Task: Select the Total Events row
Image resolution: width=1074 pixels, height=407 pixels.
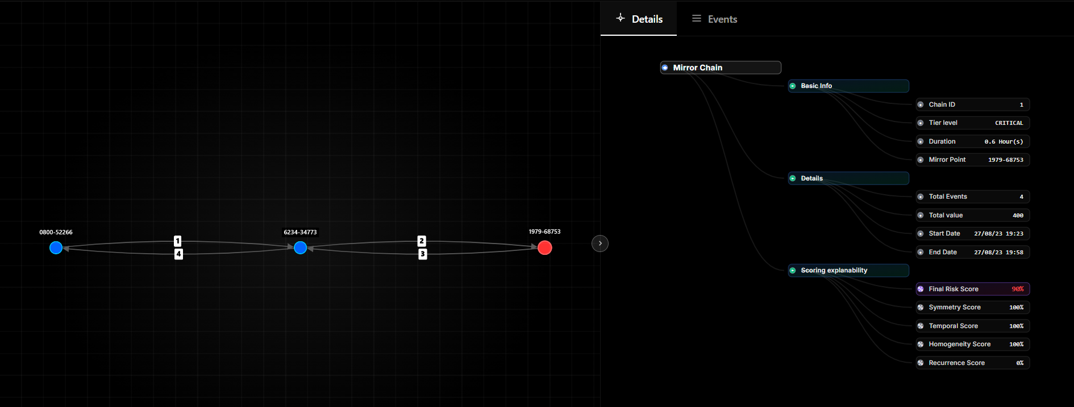Action: pos(973,196)
